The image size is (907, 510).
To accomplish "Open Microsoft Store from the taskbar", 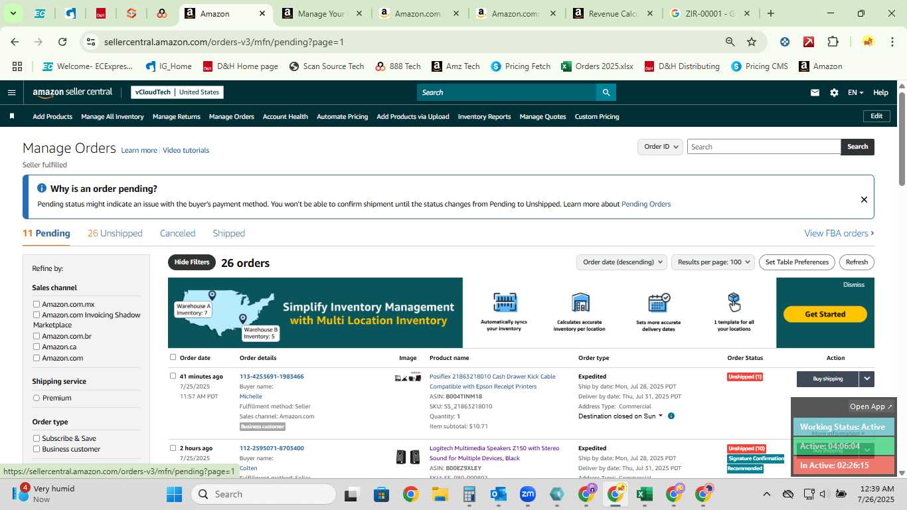I will [381, 494].
